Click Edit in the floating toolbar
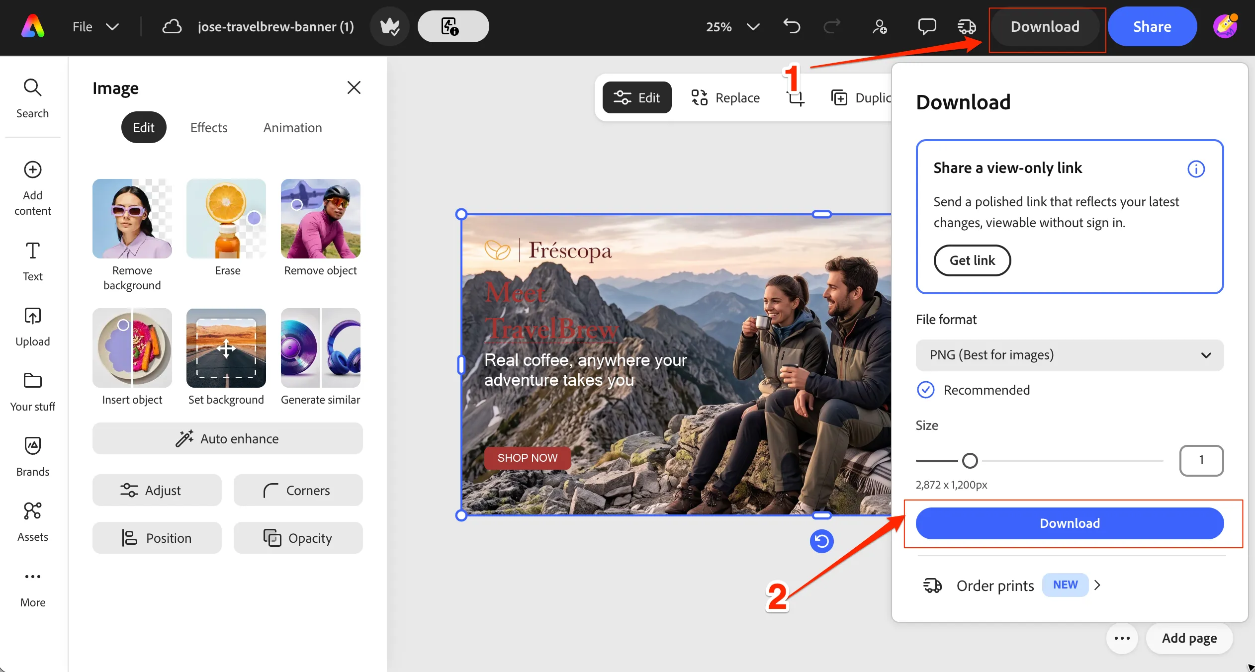Screen dimensions: 1255x672 coord(637,97)
